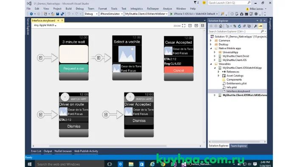The image size is (297, 167).
Task: Click the storyboard horizontal scrollbar
Action: click(108, 146)
